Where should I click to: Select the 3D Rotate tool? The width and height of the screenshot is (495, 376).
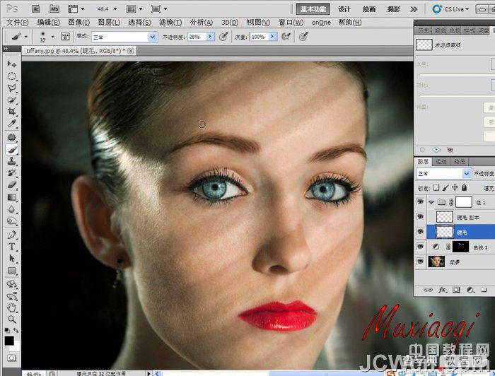(x=12, y=284)
